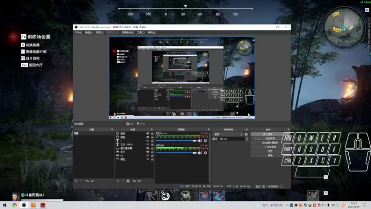
Task: Click the 退出 (Exit) button in Controls
Action: tap(270, 156)
